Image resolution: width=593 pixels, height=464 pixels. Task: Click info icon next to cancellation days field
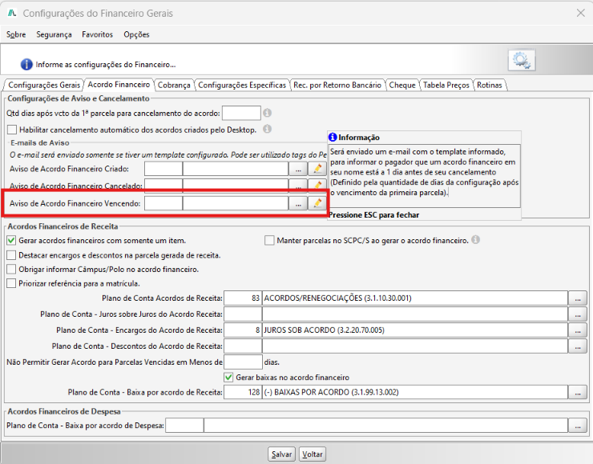(x=268, y=113)
